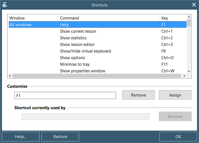Click the Ctrl+2 key cell
This screenshot has height=143, width=199.
pyautogui.click(x=167, y=38)
